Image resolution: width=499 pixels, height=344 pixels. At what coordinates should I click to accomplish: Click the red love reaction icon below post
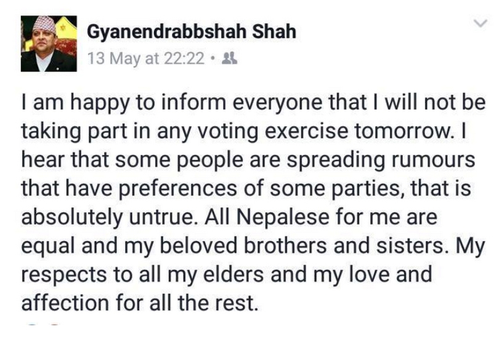(54, 324)
